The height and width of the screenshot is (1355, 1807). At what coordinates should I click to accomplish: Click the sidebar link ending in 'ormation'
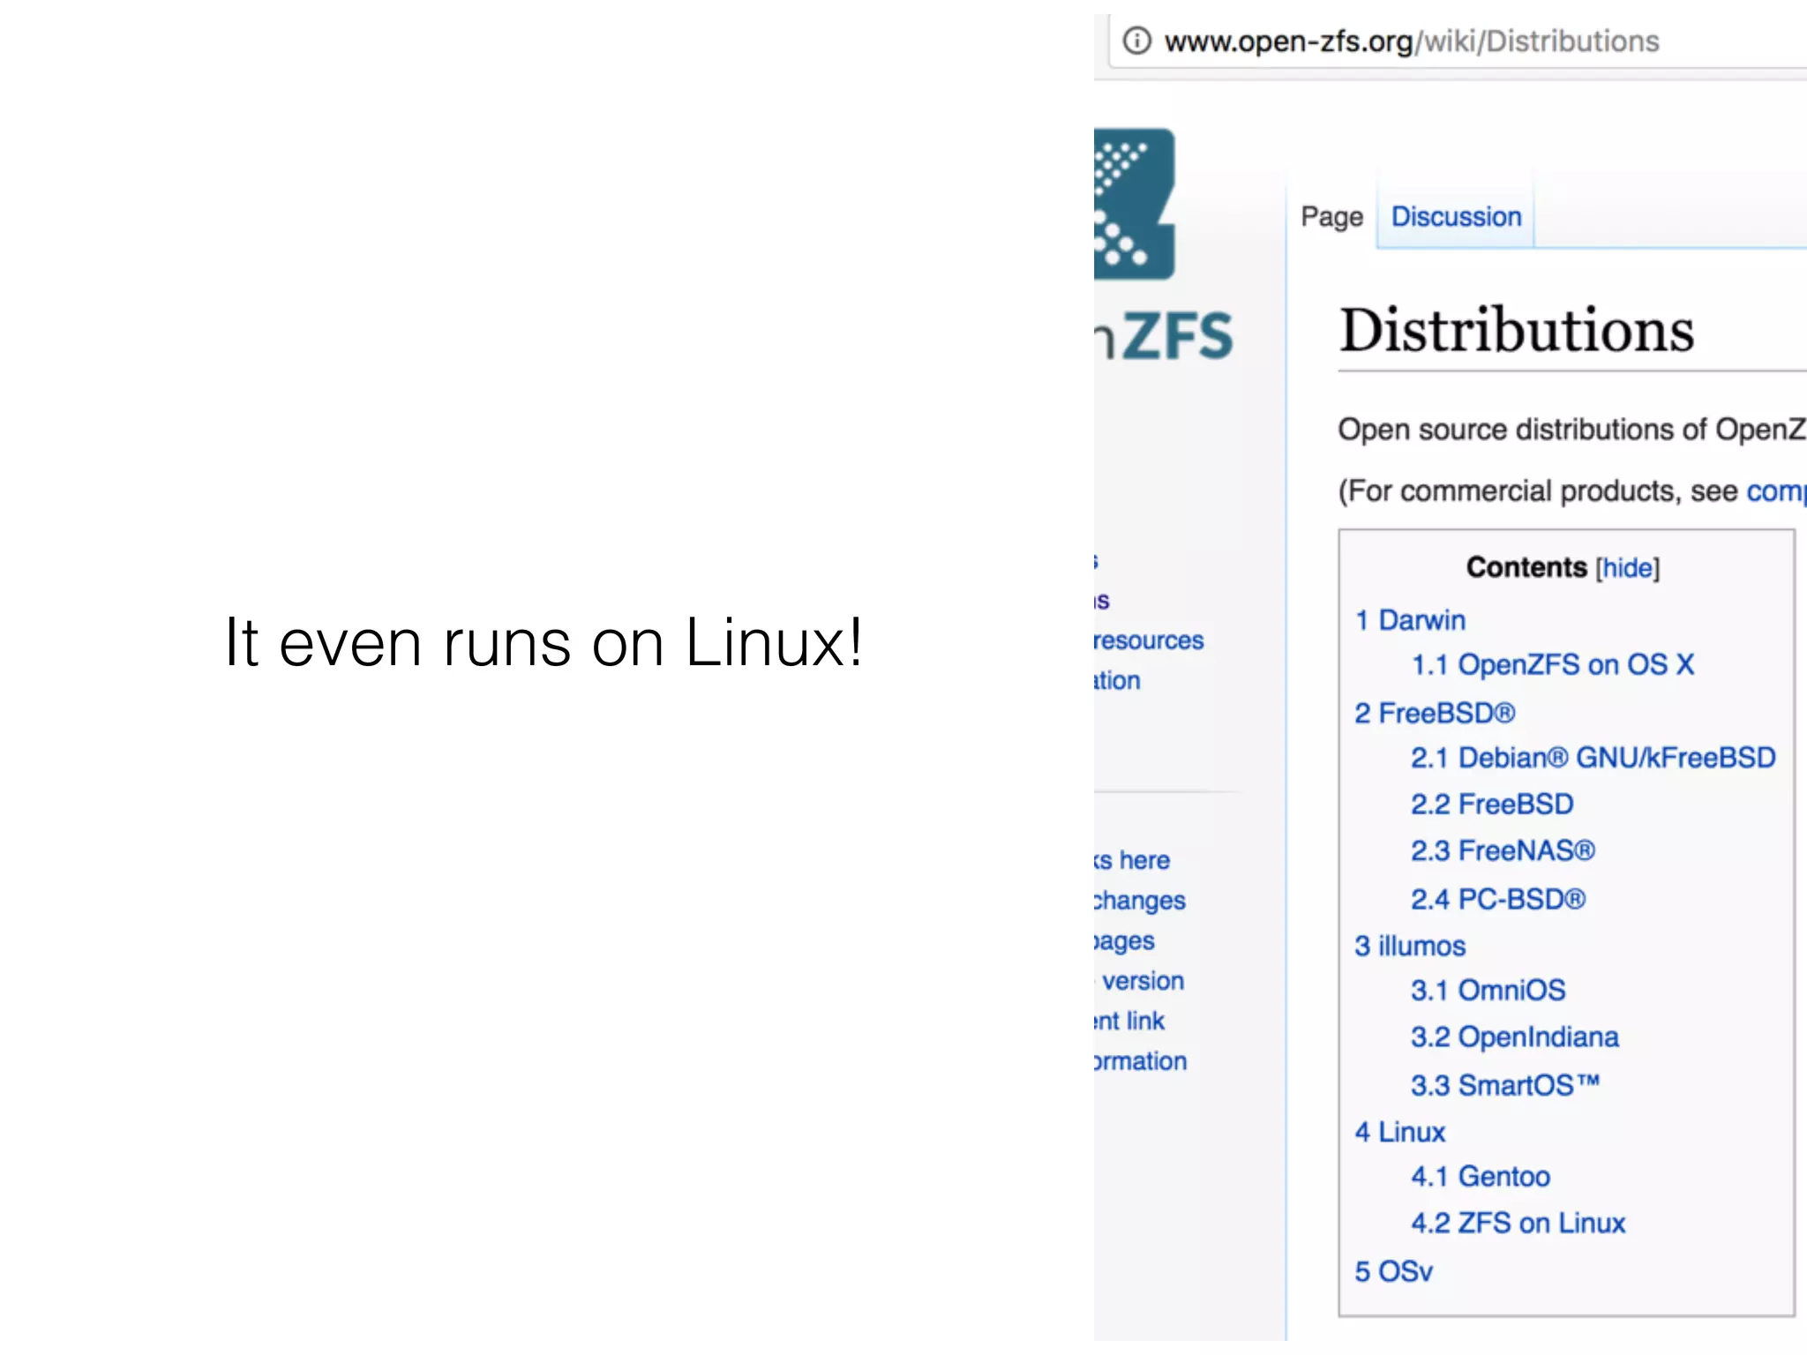(1140, 1061)
